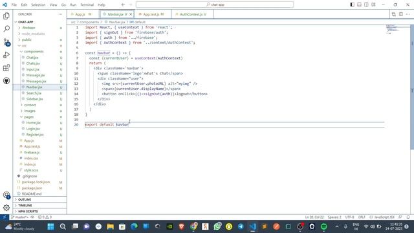Toggle panel layout icon
The height and width of the screenshot is (233, 414).
tap(359, 5)
